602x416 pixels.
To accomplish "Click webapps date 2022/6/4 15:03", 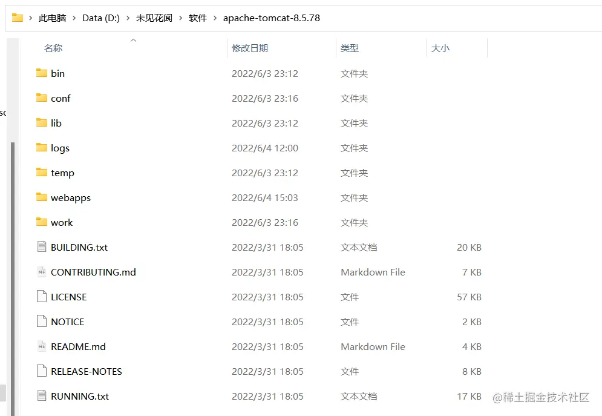I will [265, 197].
